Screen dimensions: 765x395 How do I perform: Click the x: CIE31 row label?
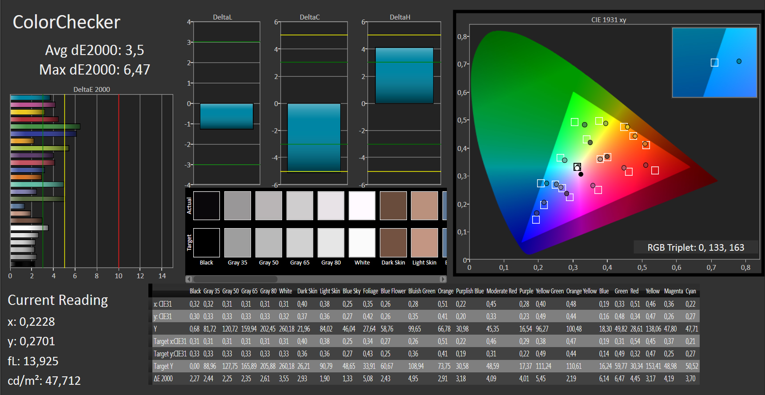click(x=163, y=304)
